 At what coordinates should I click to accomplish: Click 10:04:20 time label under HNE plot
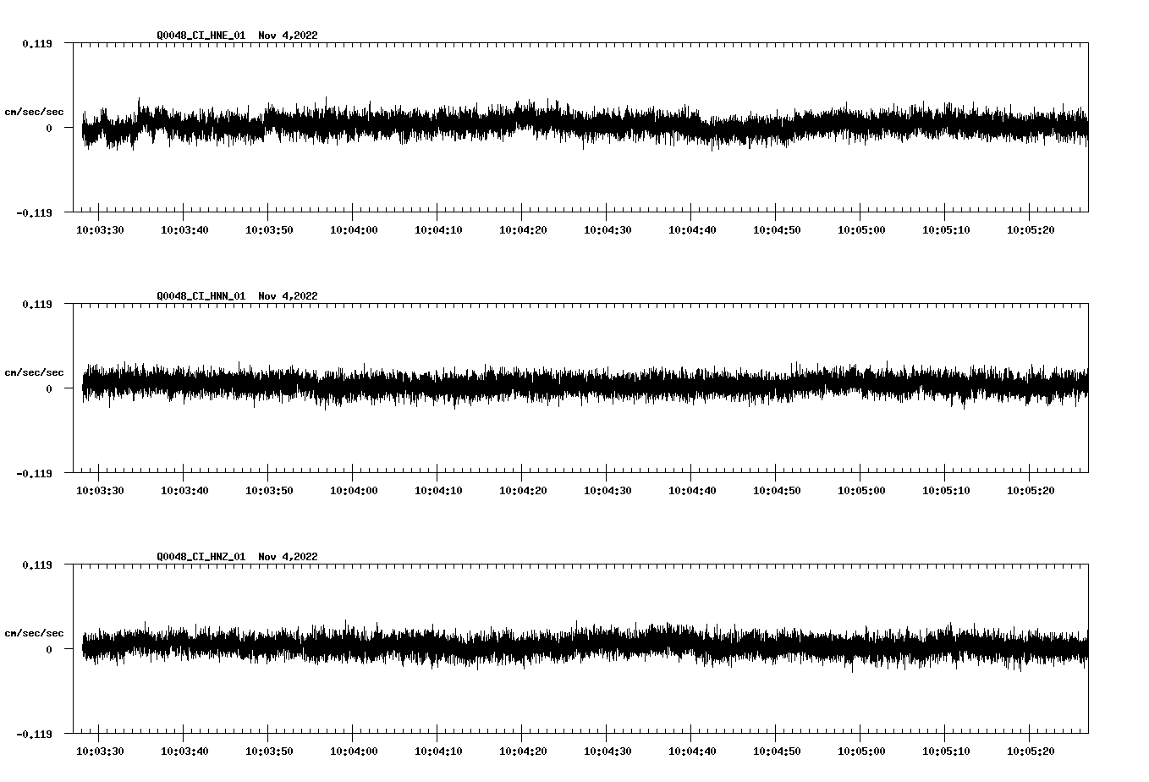tap(523, 230)
